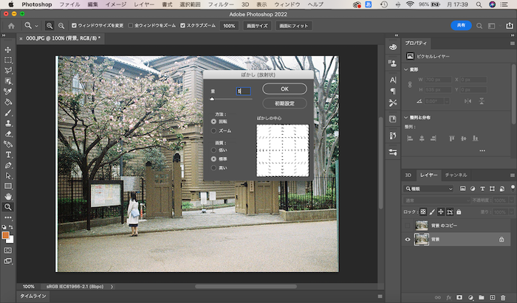Select the Polygonal Lasso tool
517x303 pixels.
coord(8,70)
